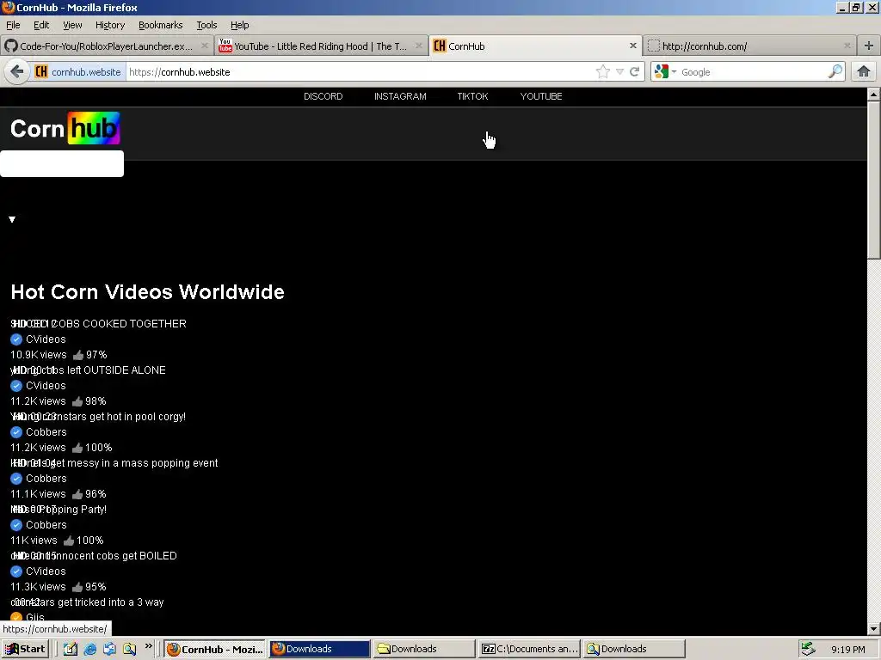Image resolution: width=881 pixels, height=660 pixels.
Task: Open the History menu
Action: pyautogui.click(x=110, y=25)
